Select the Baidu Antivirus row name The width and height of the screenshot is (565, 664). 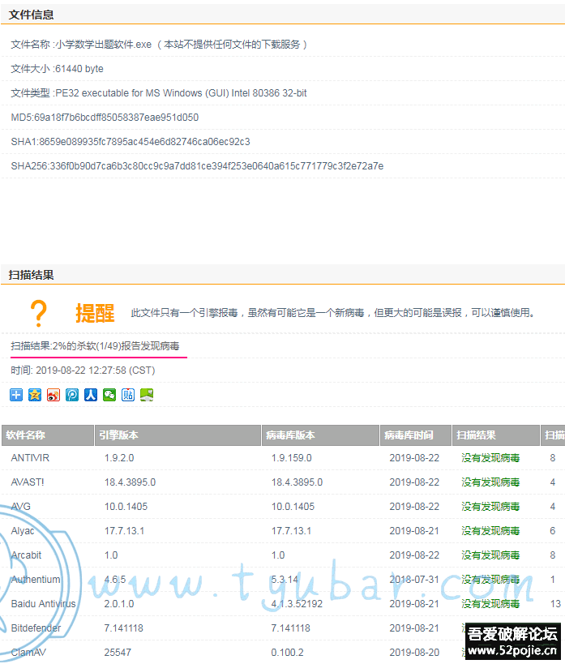click(x=43, y=604)
